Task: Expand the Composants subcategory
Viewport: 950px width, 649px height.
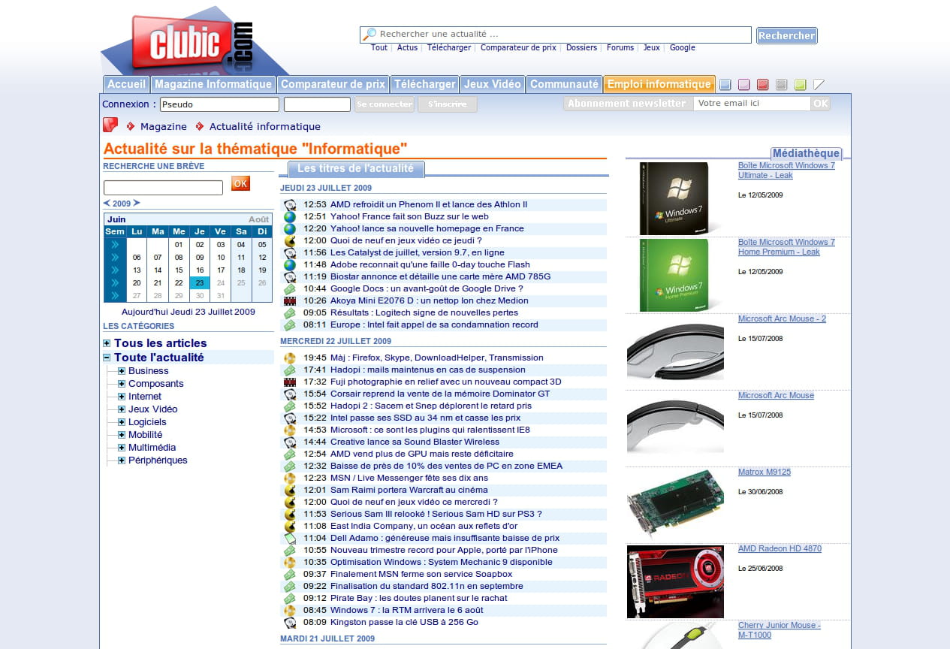Action: click(x=122, y=384)
